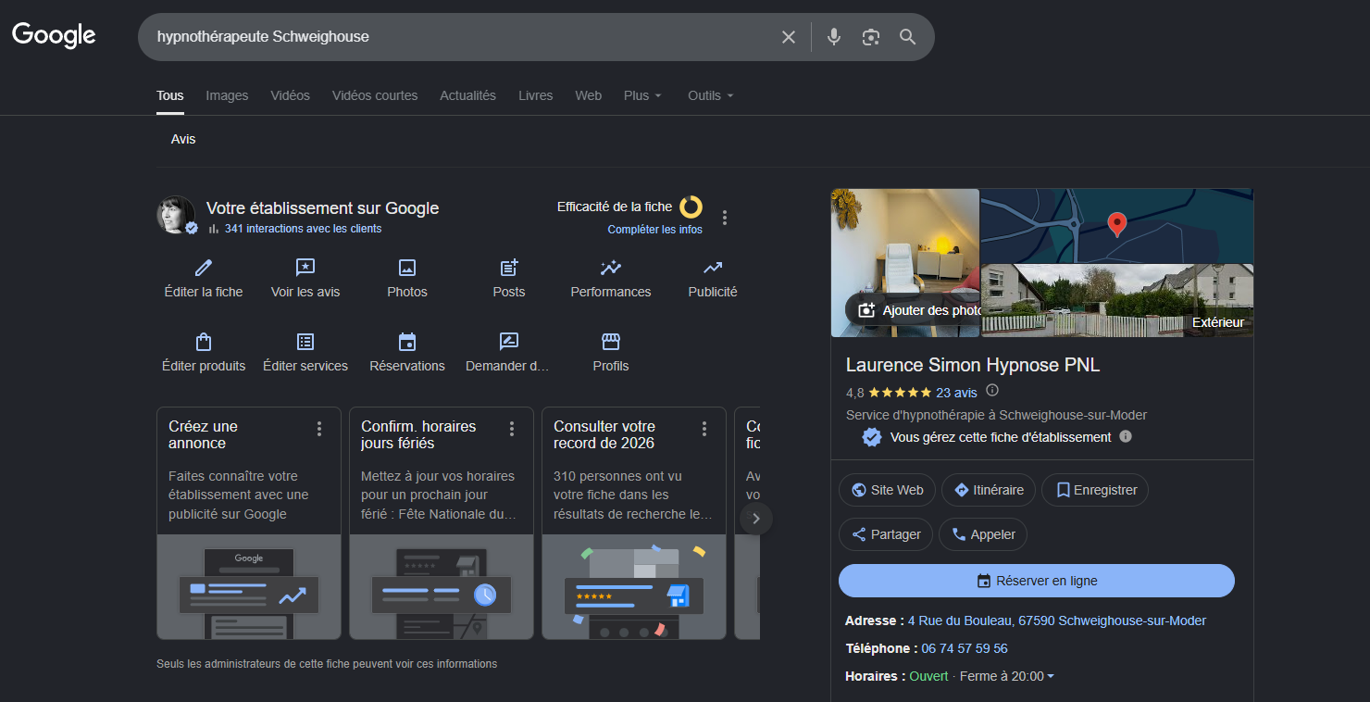Expand the Plus dropdown menu
1370x702 pixels.
point(642,95)
